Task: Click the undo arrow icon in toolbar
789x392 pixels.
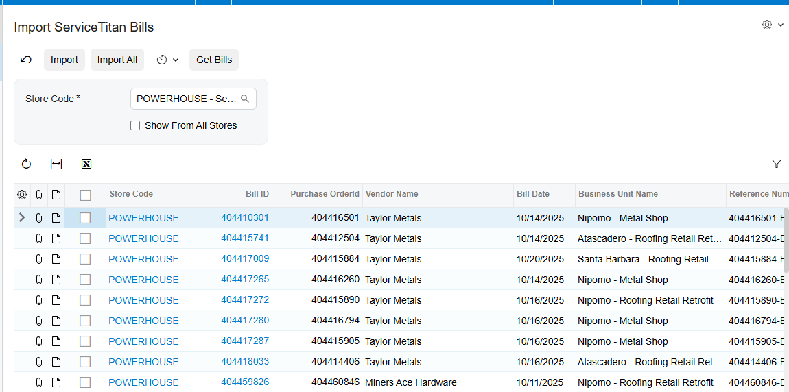Action: tap(26, 60)
